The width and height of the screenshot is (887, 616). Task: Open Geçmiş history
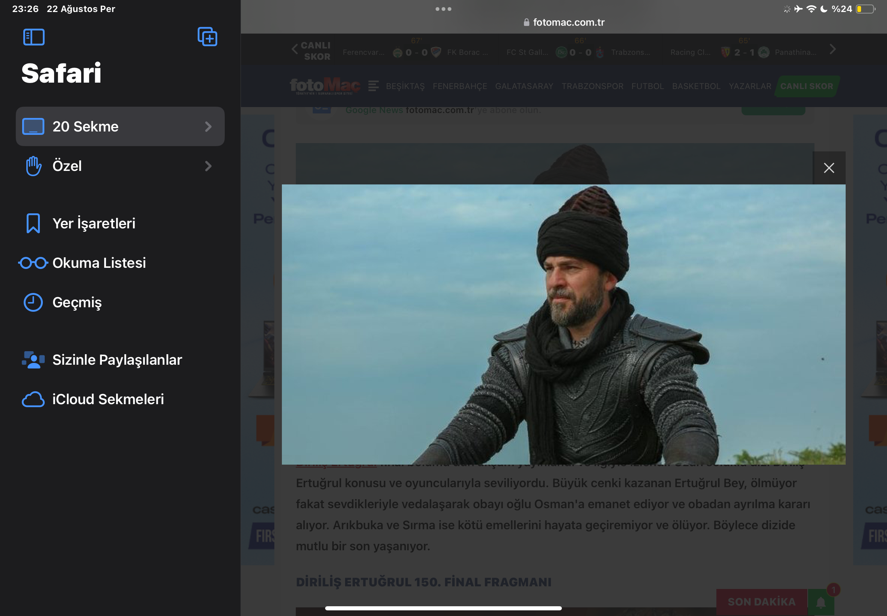click(x=120, y=302)
